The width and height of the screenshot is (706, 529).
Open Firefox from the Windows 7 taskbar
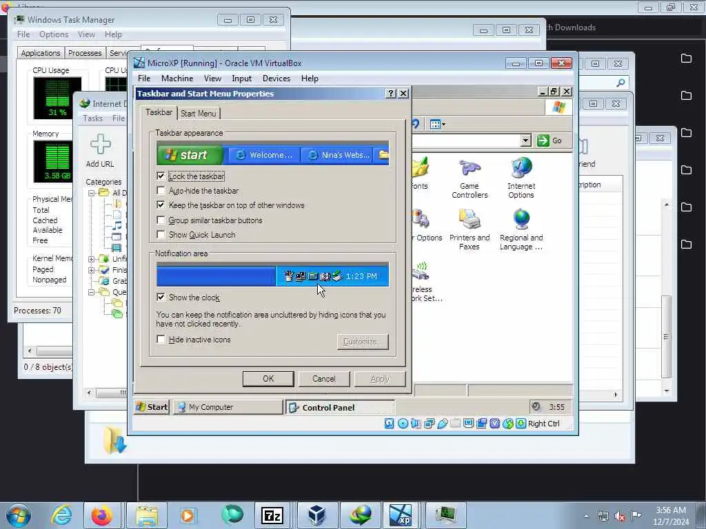click(102, 515)
